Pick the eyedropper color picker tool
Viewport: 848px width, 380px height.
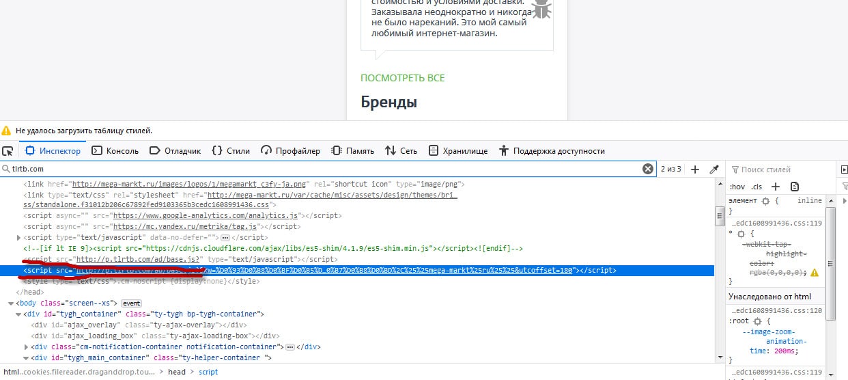[714, 169]
